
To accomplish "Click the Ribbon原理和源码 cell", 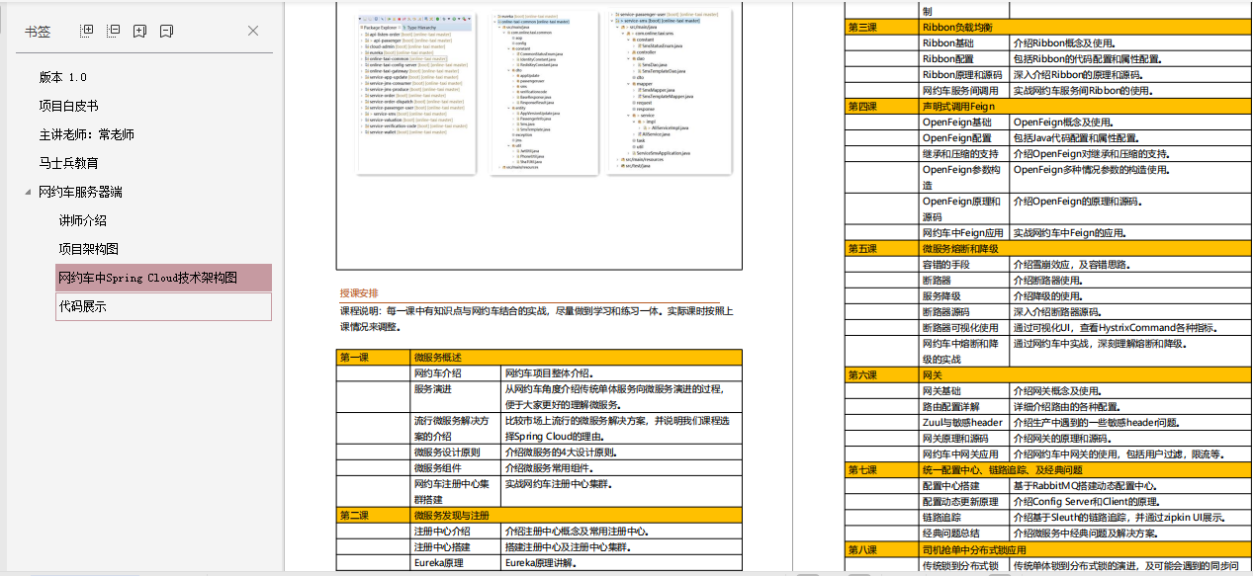I will pyautogui.click(x=964, y=75).
